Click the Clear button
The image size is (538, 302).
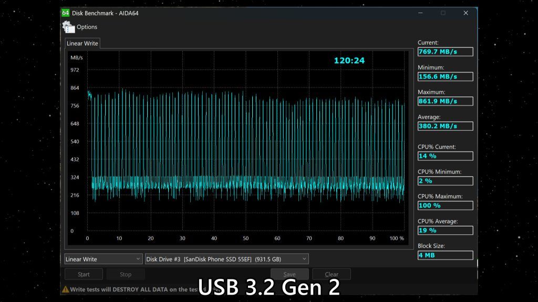click(x=332, y=274)
